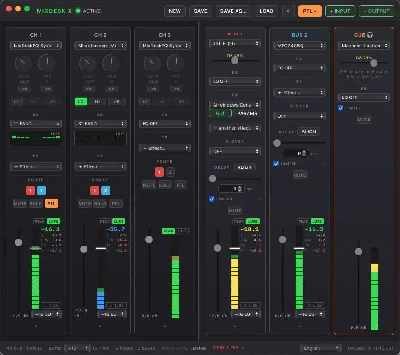Click the BUS 2 delay ALIGN button
The height and width of the screenshot is (355, 400).
coord(309,132)
